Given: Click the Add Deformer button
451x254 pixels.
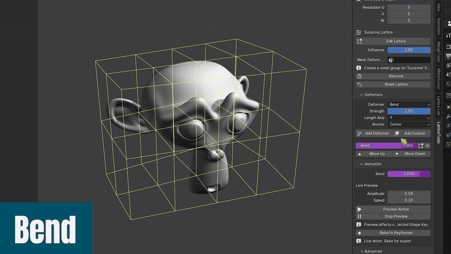Looking at the screenshot, I should coord(374,133).
